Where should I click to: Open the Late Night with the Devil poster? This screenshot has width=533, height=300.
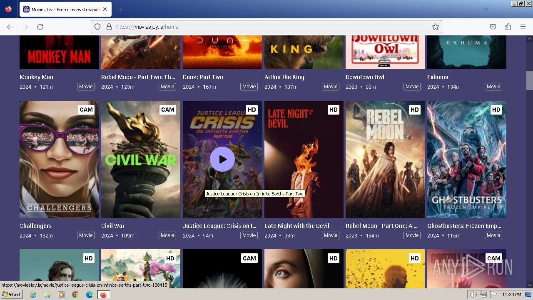pos(304,159)
